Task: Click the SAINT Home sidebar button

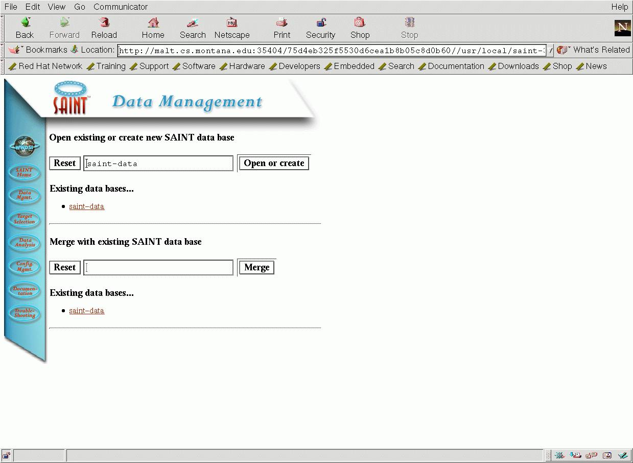Action: 24,172
